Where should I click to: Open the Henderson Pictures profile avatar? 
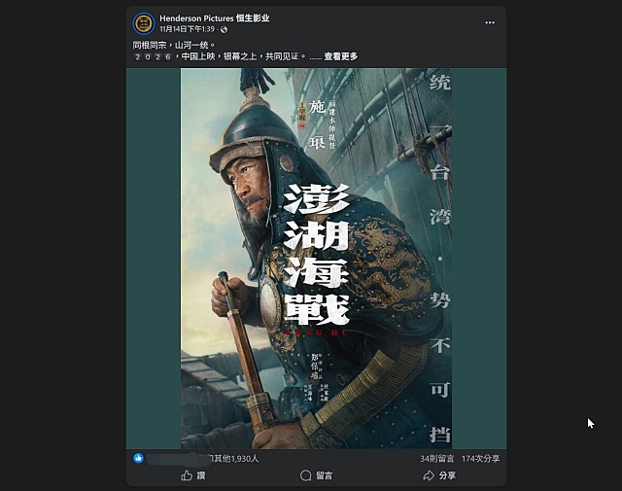(x=144, y=23)
